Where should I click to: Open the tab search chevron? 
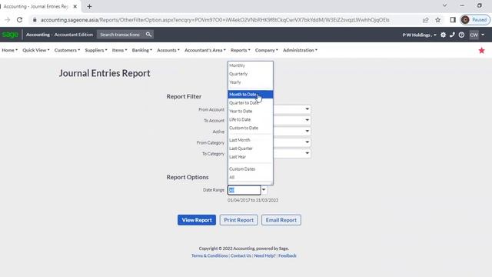tap(444, 5)
